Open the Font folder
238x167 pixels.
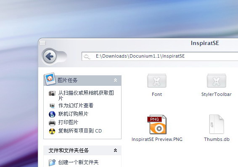click(x=157, y=81)
